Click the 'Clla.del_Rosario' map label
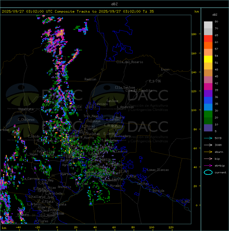Viewport: 229px width, 231px height. 130,62
